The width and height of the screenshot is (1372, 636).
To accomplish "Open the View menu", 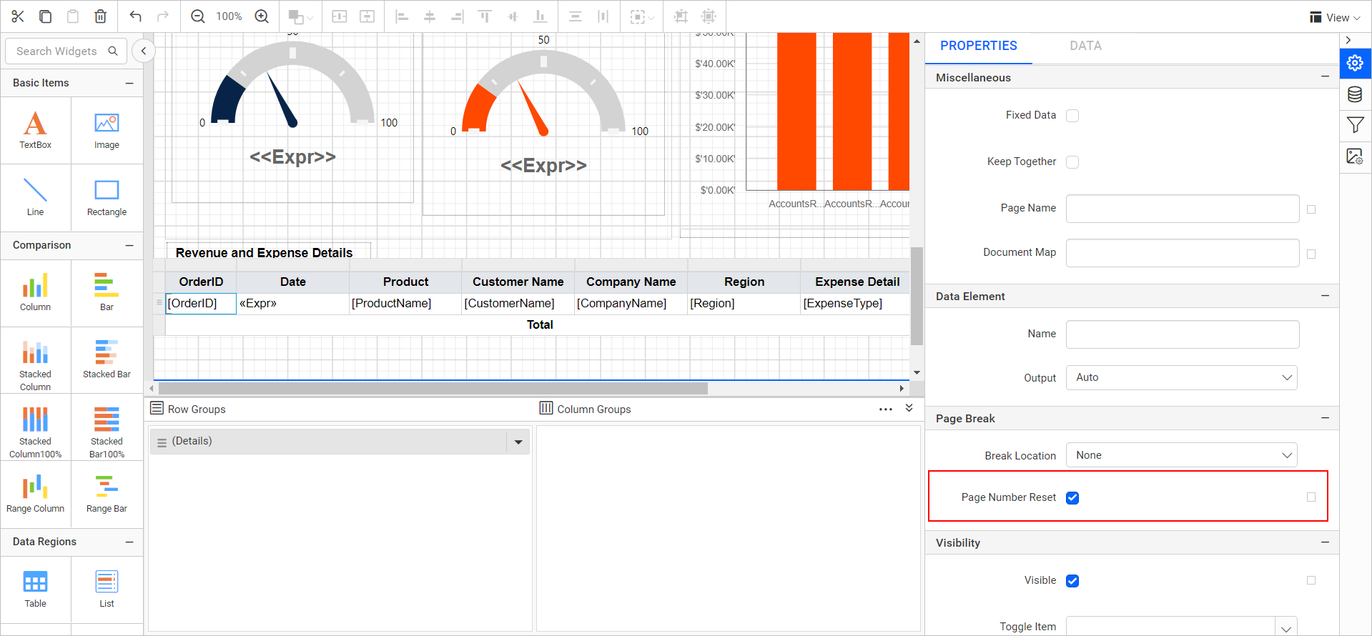I will coord(1335,17).
